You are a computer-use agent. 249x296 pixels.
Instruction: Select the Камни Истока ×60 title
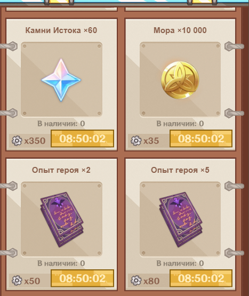coord(61,30)
